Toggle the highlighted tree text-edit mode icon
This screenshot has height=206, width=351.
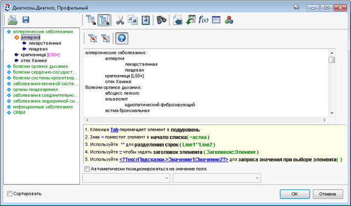point(104,20)
